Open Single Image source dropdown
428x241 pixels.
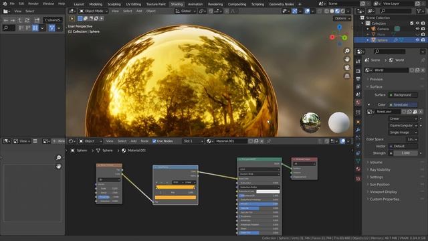403,133
